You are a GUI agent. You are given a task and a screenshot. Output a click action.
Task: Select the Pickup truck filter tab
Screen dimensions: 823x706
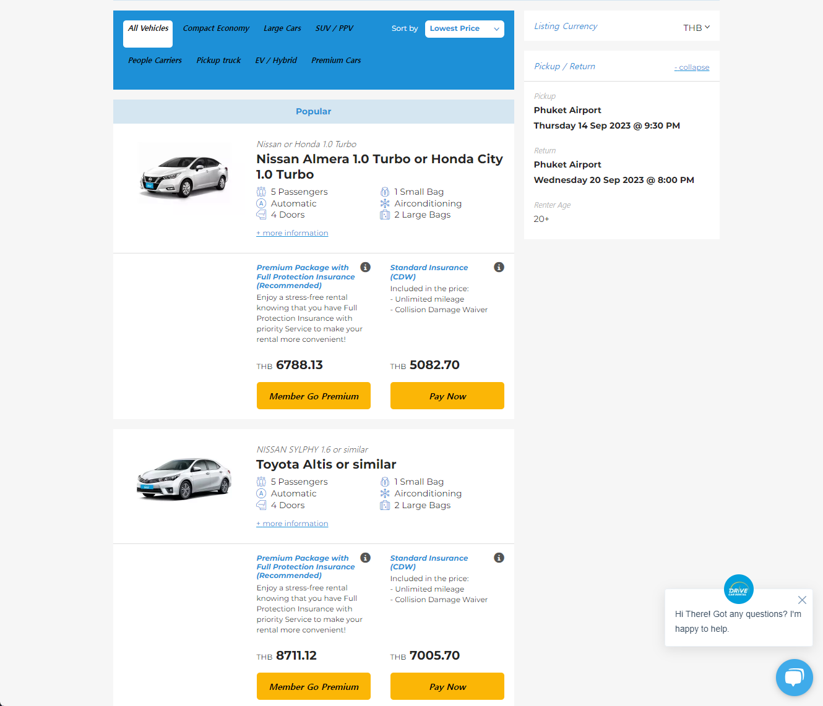tap(218, 61)
